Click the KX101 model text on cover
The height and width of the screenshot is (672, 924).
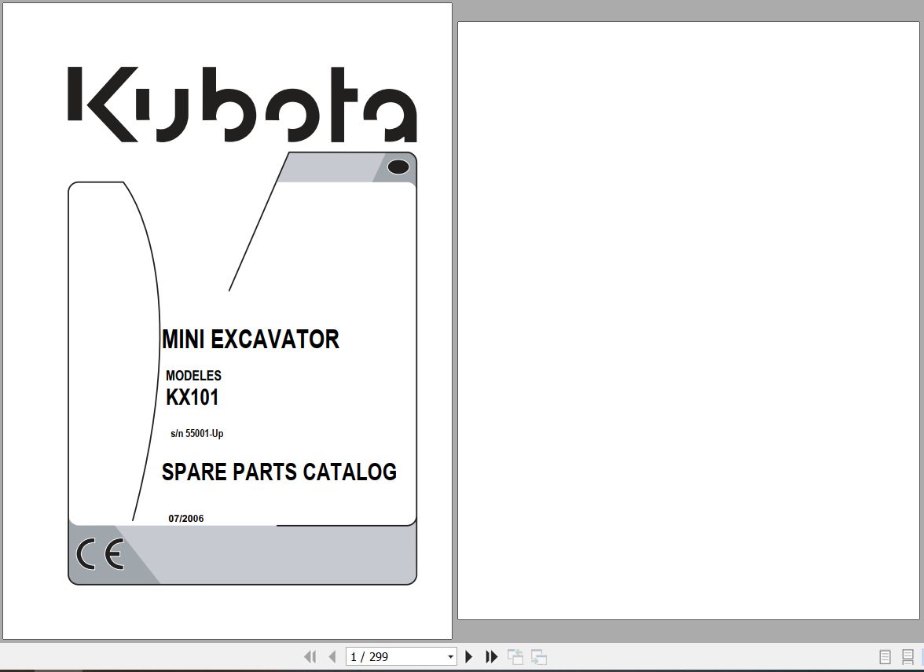point(192,397)
